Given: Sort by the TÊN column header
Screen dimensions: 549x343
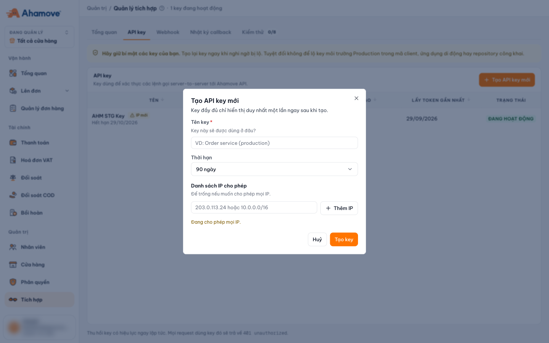Looking at the screenshot, I should pos(156,100).
